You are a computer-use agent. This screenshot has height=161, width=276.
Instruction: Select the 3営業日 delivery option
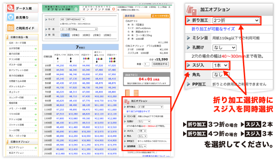(86, 35)
